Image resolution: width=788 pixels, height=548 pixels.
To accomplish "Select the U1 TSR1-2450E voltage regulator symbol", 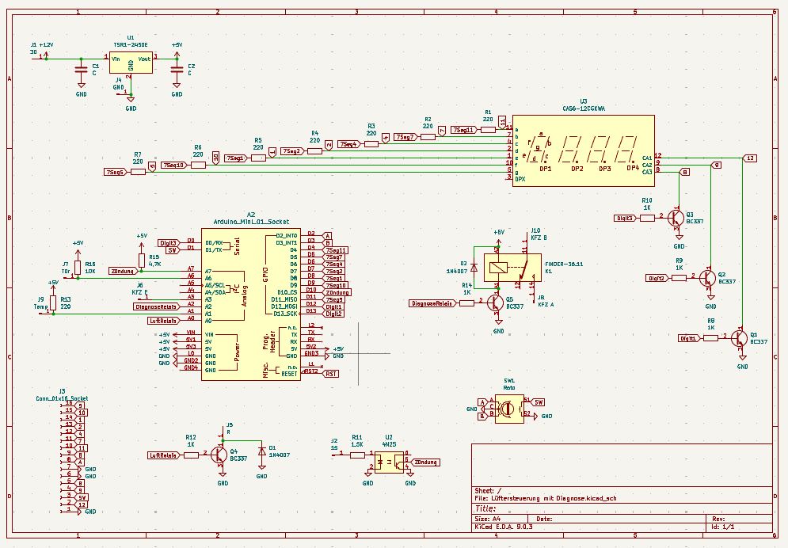I will pyautogui.click(x=131, y=63).
